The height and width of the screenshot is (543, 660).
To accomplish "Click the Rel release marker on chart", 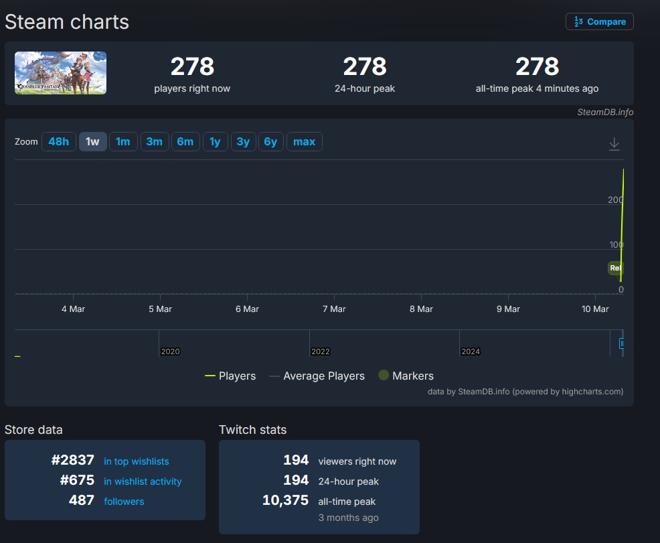I will tap(615, 268).
